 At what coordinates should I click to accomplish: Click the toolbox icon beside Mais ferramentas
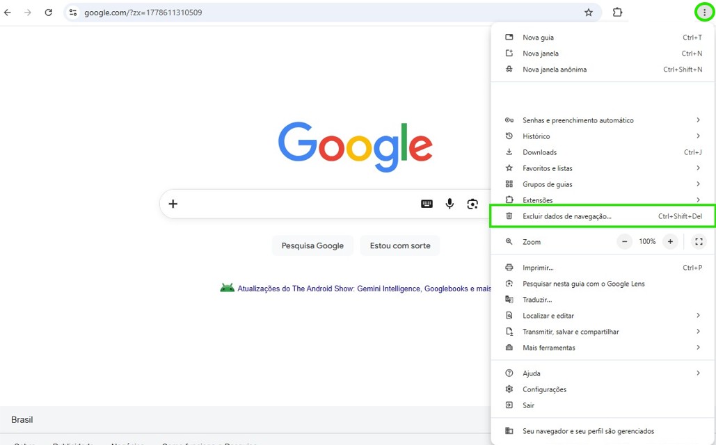pos(509,348)
